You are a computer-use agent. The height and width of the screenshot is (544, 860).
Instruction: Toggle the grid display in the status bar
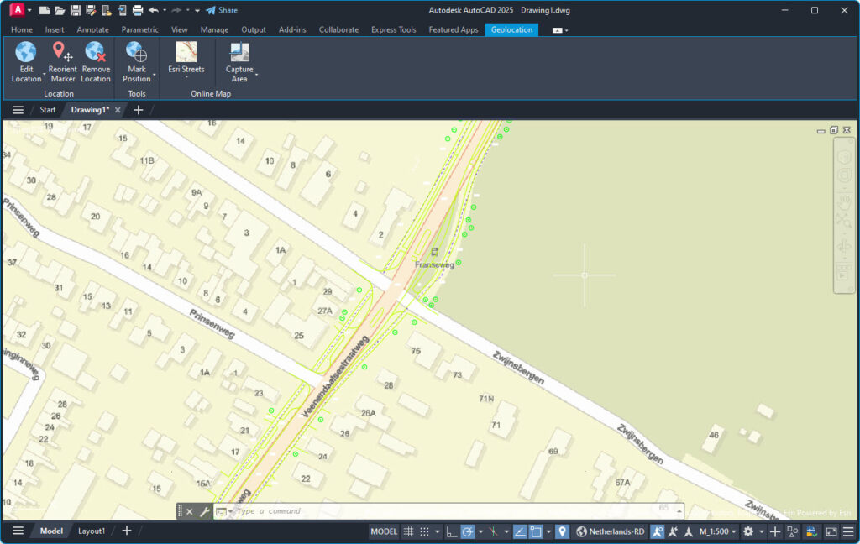408,531
